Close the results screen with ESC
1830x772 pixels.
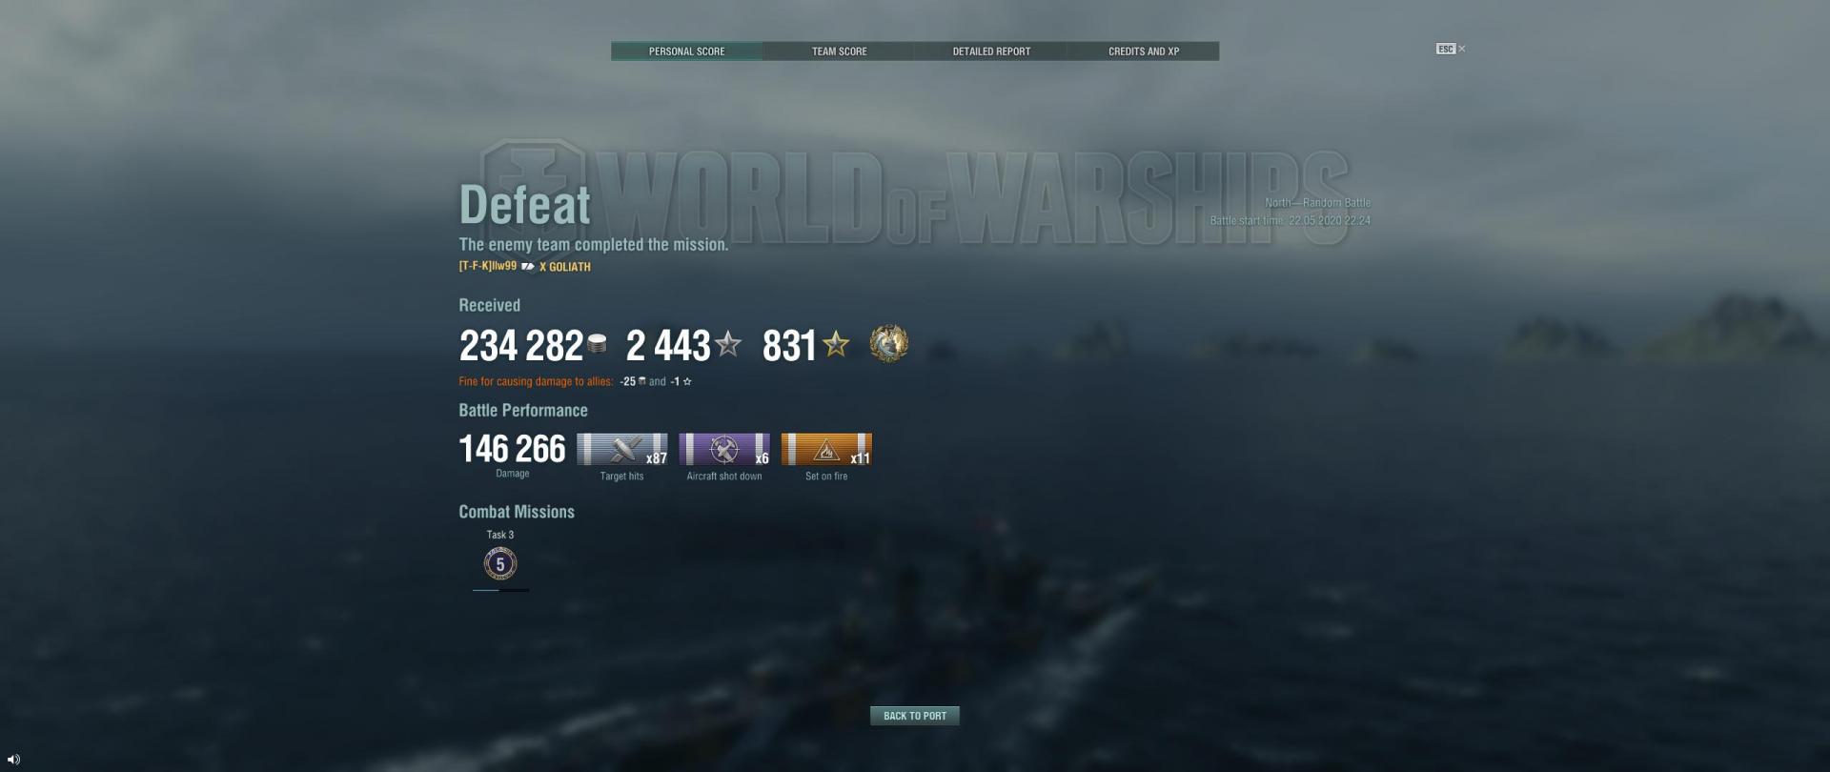[x=1451, y=49]
